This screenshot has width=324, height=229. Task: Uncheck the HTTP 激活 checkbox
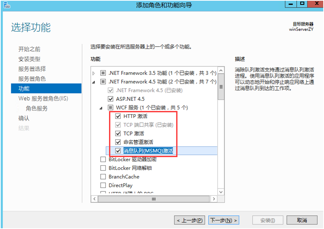(118, 116)
